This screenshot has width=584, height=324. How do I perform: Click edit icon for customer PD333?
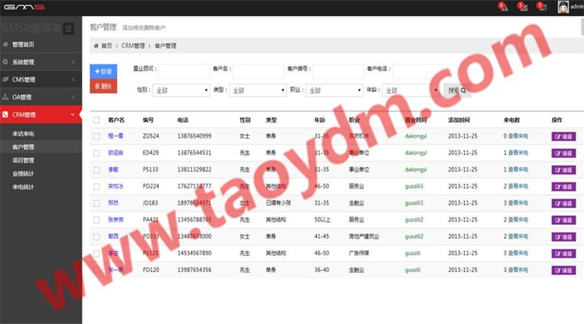[x=557, y=237]
